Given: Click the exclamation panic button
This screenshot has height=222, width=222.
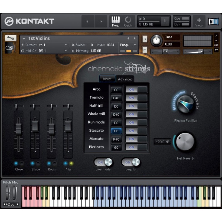Looking at the screenshot, I should tap(165, 21).
